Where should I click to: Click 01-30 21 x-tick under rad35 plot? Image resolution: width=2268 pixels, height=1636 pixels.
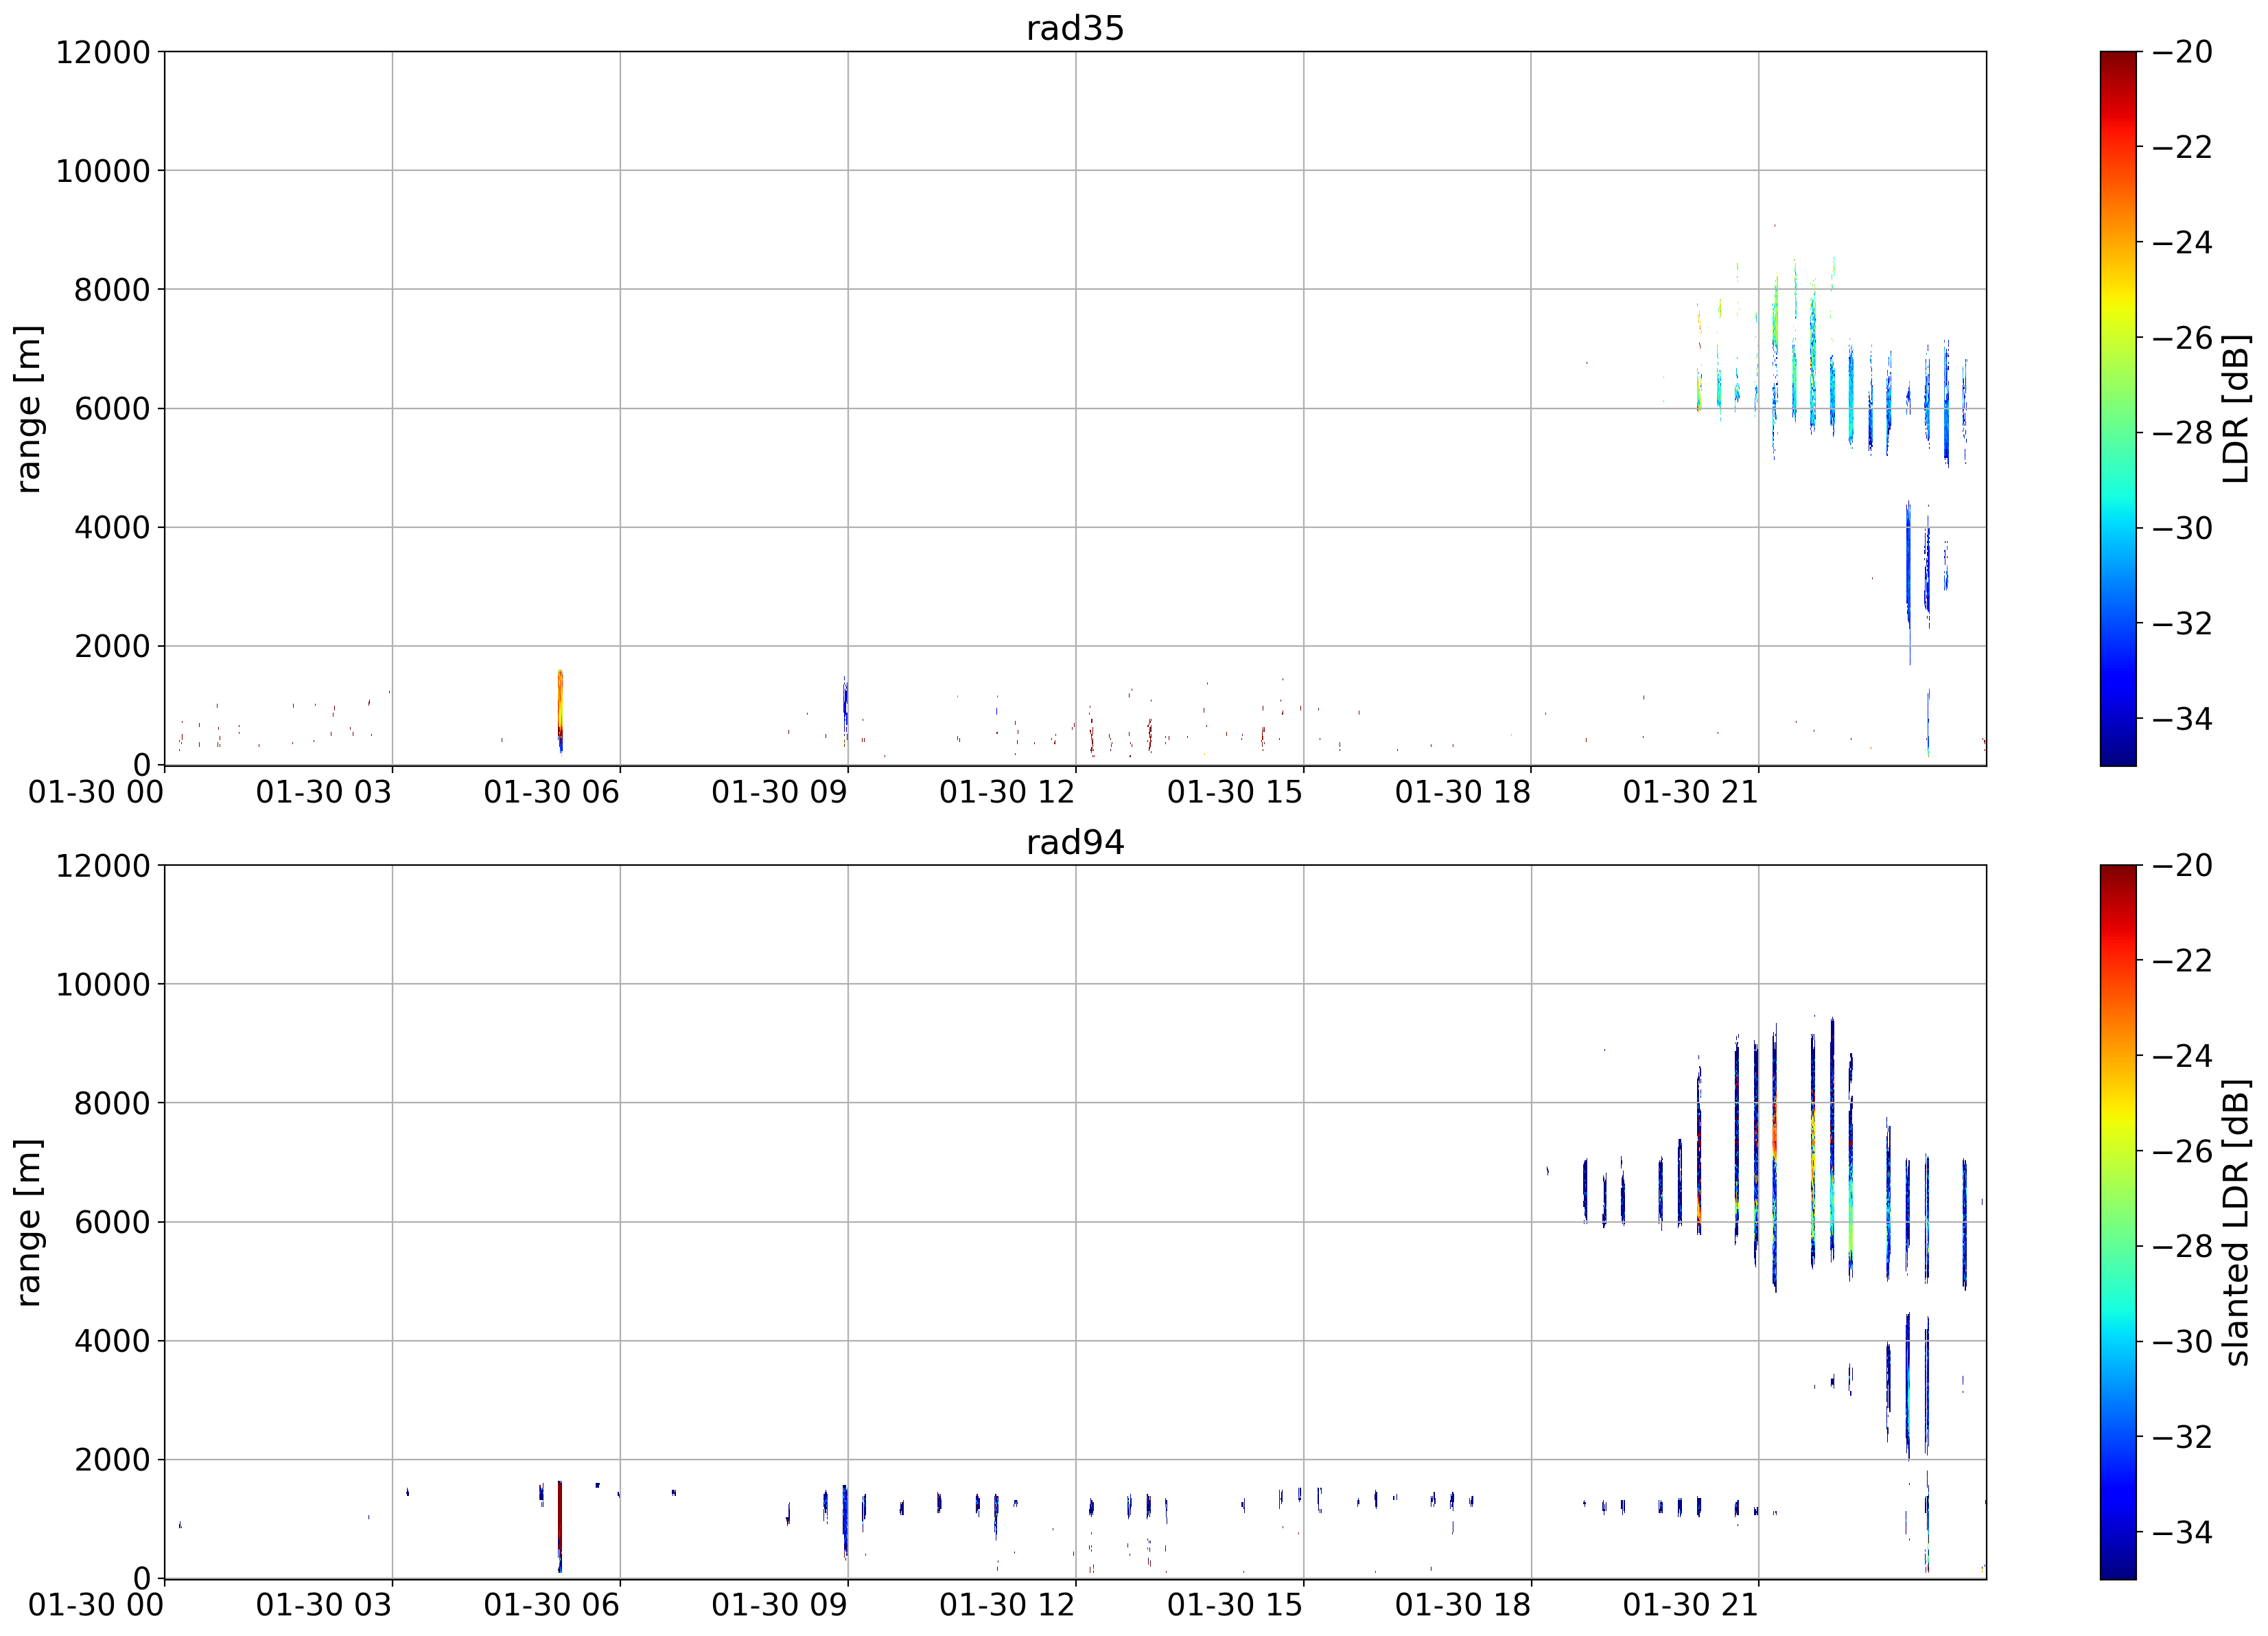[x=1691, y=792]
